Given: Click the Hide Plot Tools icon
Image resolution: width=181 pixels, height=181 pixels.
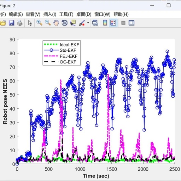Looking at the screenshot, I should [x=123, y=23].
